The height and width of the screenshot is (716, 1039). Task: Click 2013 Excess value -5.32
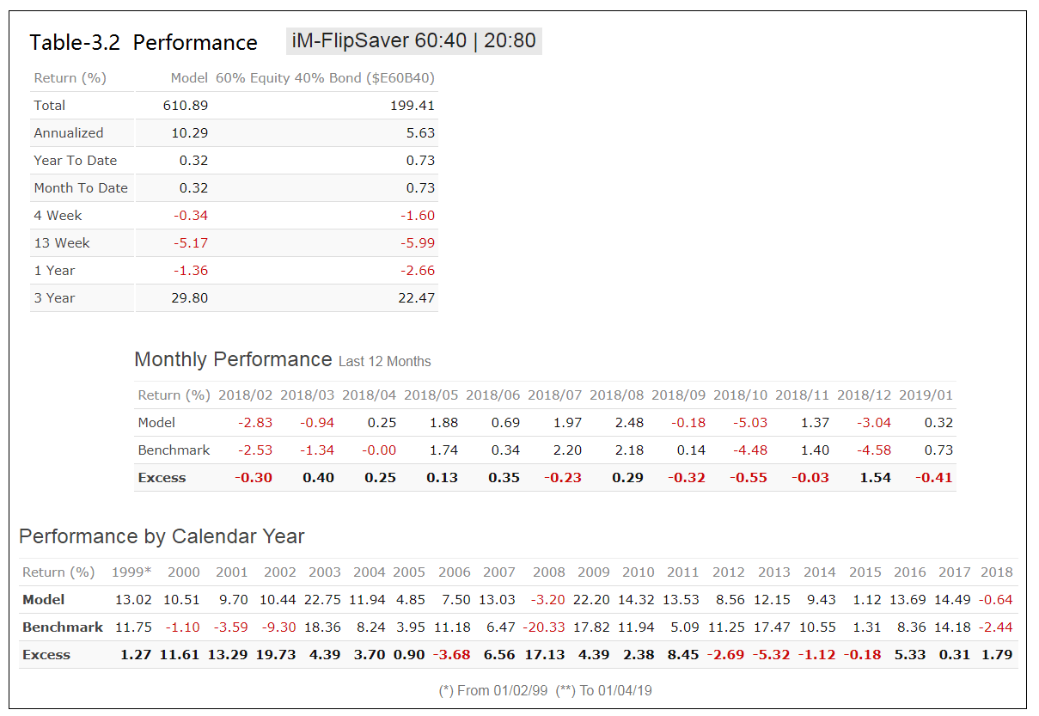[x=771, y=655]
